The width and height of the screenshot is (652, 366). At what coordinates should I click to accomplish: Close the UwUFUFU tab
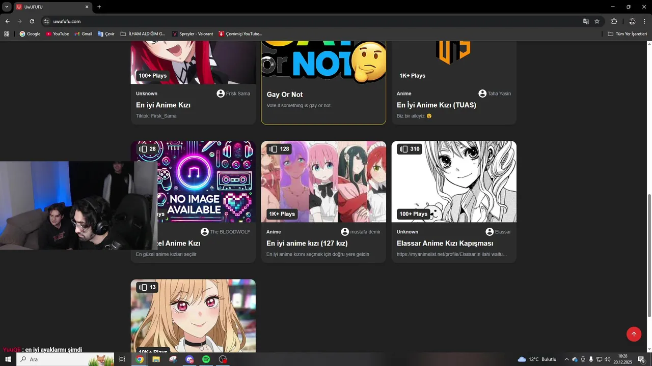click(x=87, y=7)
